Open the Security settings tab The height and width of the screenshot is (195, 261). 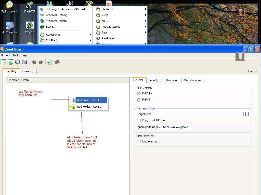click(x=153, y=80)
